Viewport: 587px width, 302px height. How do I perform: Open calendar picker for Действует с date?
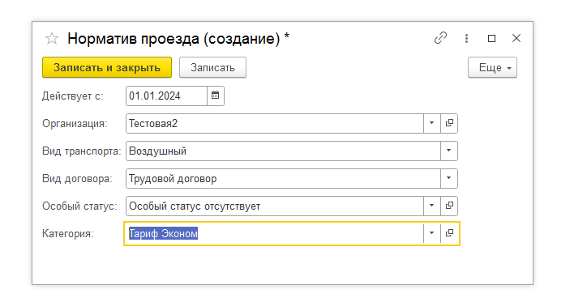point(215,96)
